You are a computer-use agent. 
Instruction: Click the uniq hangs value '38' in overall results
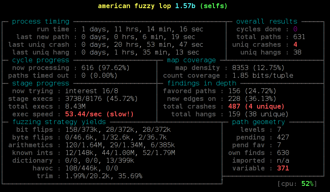click(297, 52)
